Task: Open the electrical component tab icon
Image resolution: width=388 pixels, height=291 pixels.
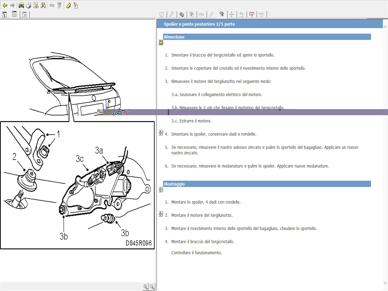Action: tap(191, 15)
